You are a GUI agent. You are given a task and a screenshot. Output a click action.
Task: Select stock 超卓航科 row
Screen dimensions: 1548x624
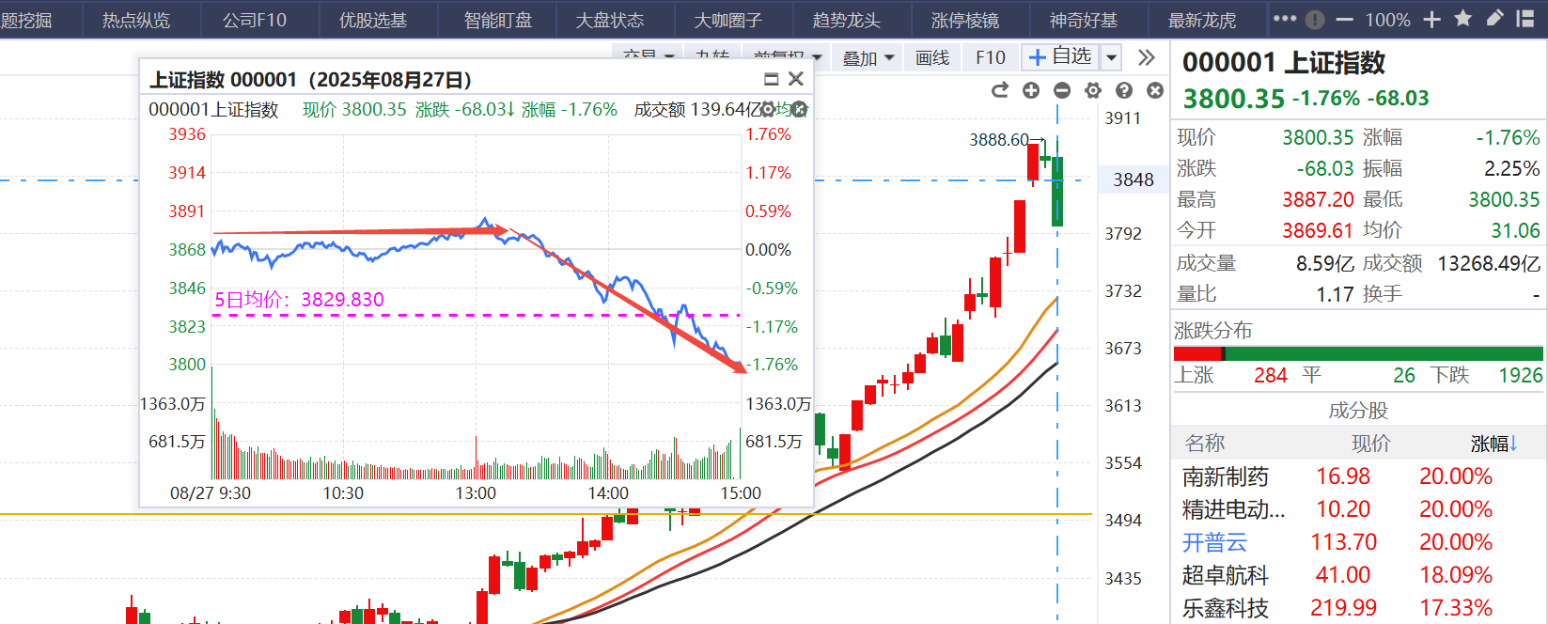(1357, 575)
